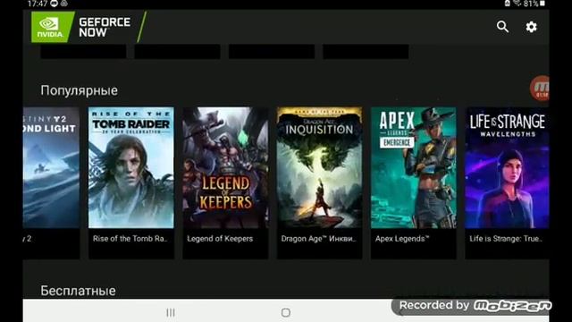572x322 pixels.
Task: Tap the 17:47 clock in status bar
Action: pyautogui.click(x=38, y=4)
